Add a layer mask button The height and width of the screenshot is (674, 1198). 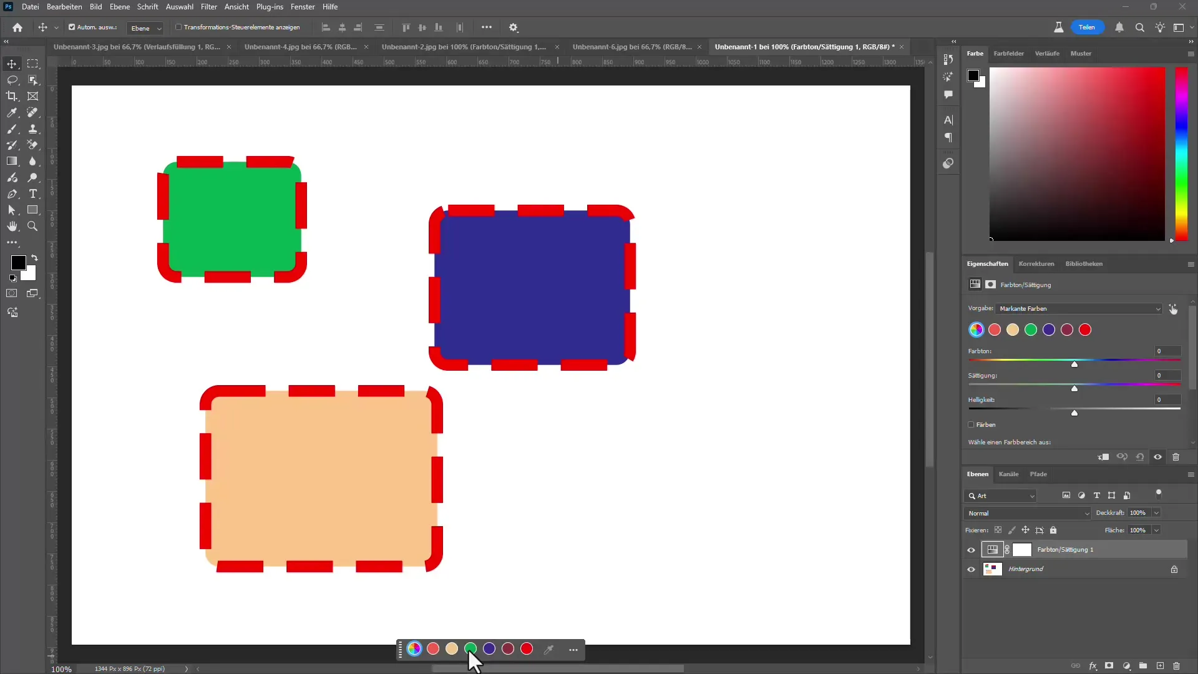click(x=1109, y=666)
